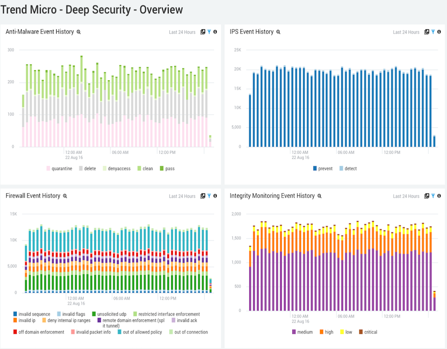Screen dimensions: 447x349
Task: Open Anti-Malware panel in new window icon
Action: click(x=203, y=32)
